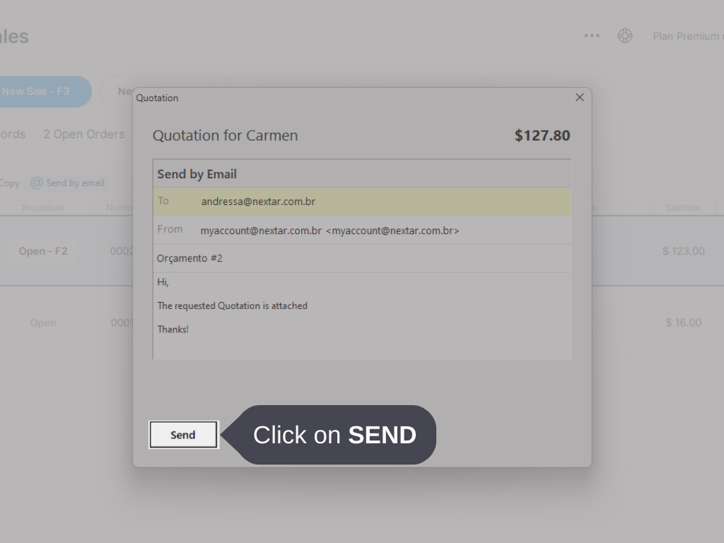Click the Procedure column header
Image resolution: width=724 pixels, height=543 pixels.
coord(44,207)
